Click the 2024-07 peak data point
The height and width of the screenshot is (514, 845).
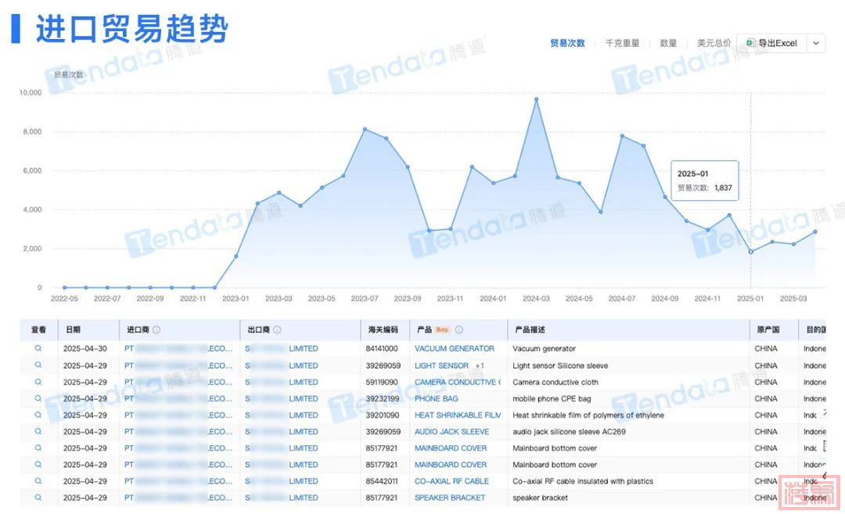coord(622,136)
